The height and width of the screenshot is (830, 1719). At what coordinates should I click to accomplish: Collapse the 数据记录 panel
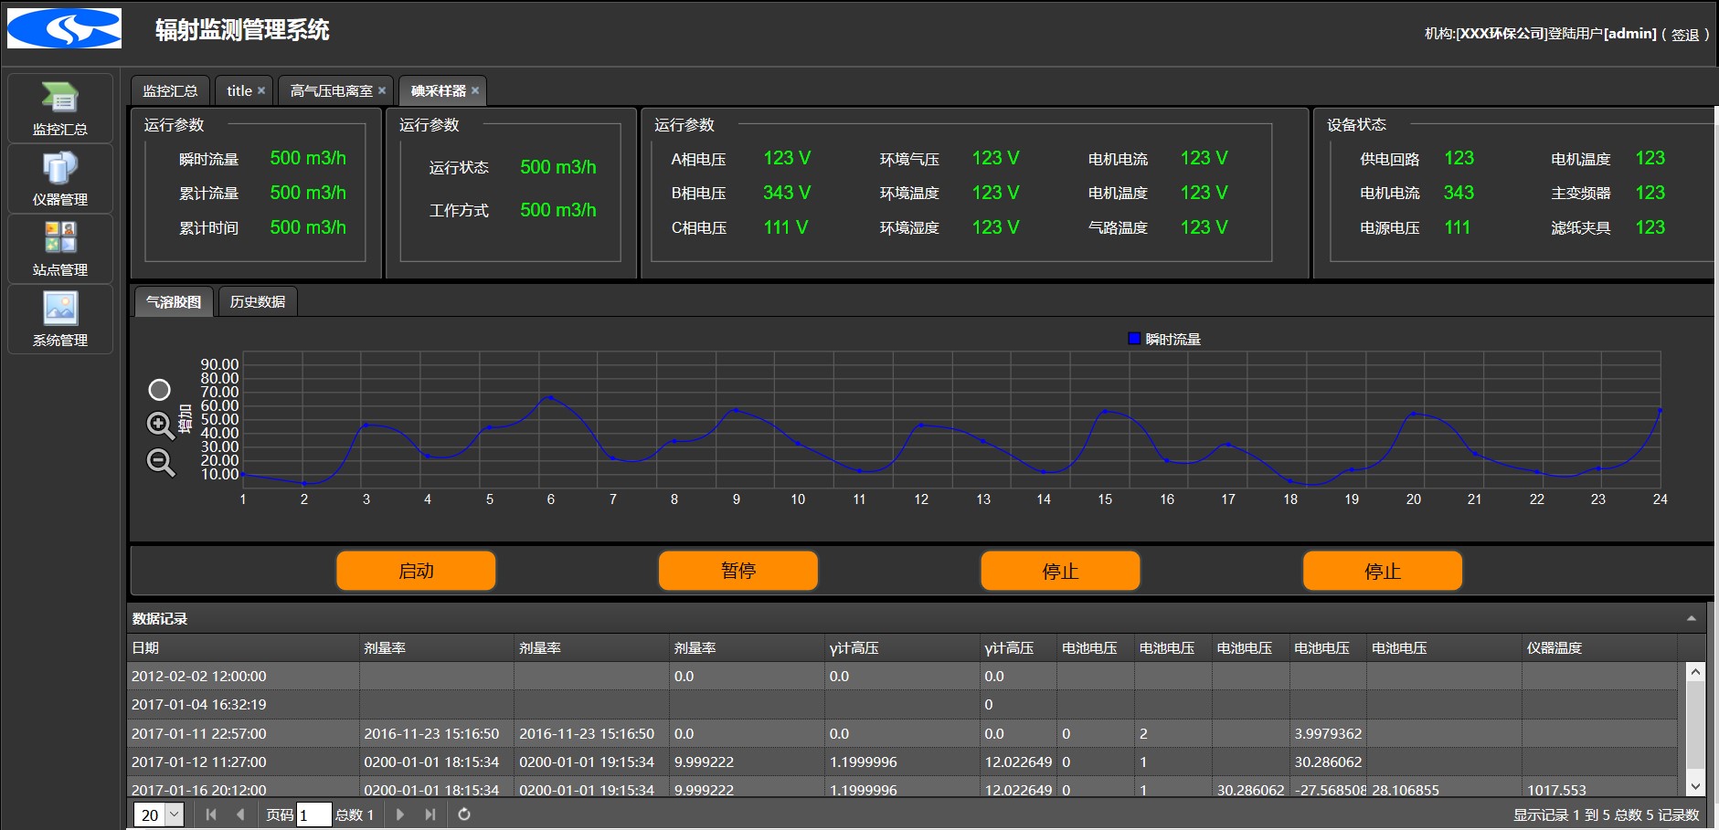coord(1691,619)
